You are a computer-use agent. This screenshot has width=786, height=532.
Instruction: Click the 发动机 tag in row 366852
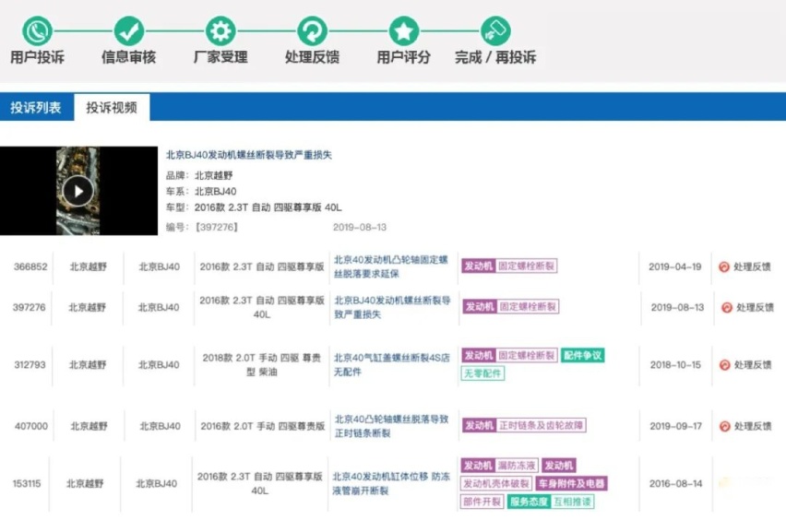[x=478, y=266]
